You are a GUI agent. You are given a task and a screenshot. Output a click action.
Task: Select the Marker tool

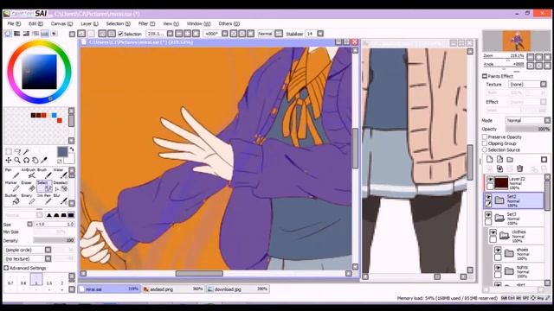coord(11,187)
